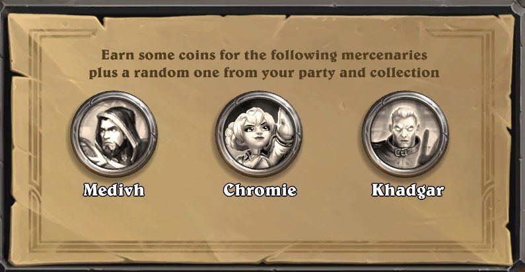
Task: Click the Khadgar name label
Action: [408, 190]
